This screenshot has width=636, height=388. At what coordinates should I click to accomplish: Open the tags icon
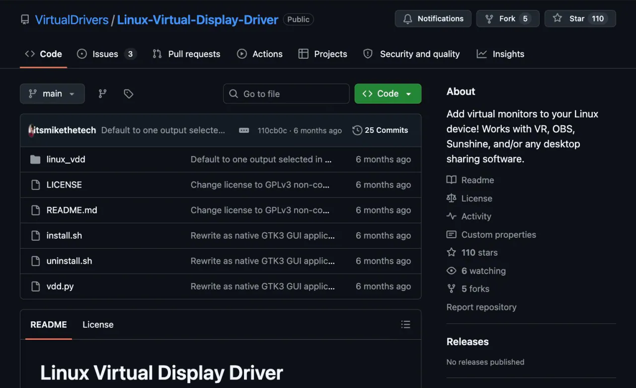(129, 94)
